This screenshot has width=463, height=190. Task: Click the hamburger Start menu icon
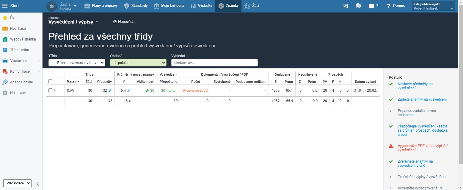[5, 6]
